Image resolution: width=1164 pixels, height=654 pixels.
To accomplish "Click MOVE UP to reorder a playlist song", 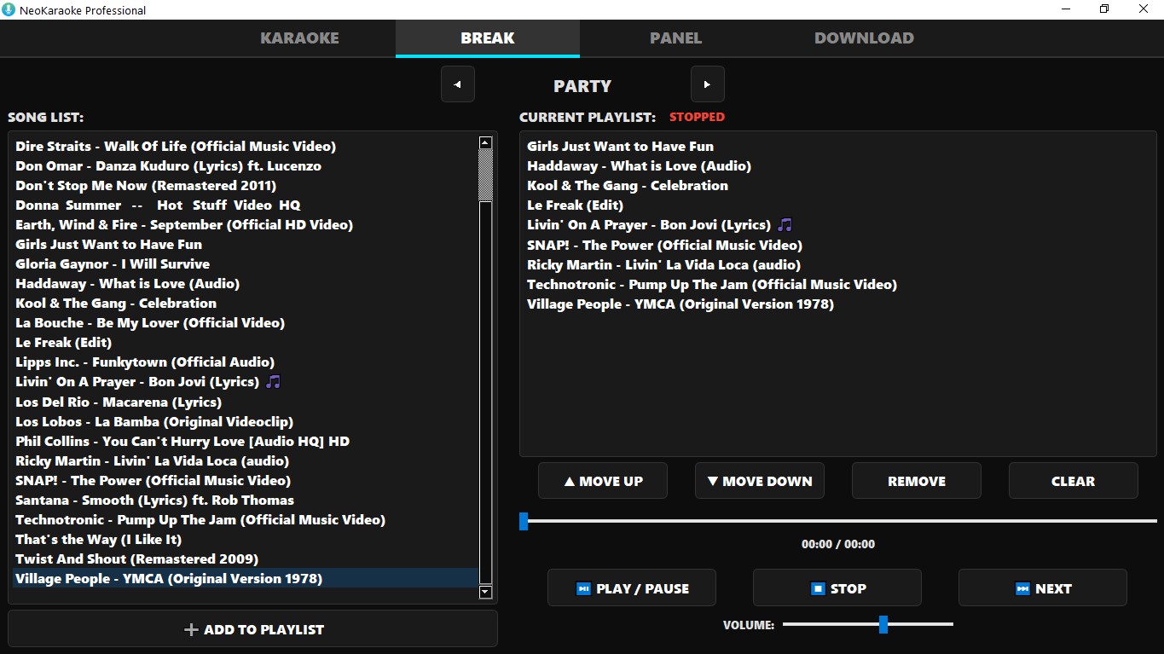I will (603, 480).
